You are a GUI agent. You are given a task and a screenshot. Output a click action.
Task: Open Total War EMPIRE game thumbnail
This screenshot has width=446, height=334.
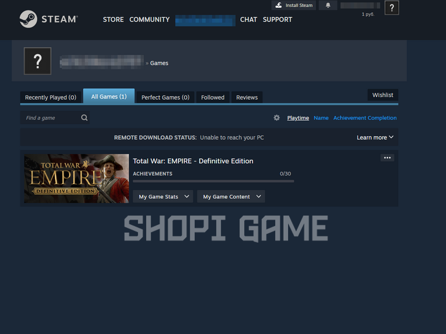click(77, 179)
